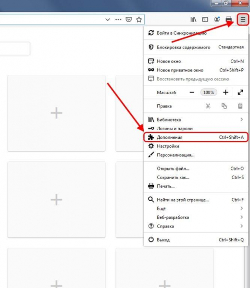
Task: Expand the Справка submenu
Action: pos(196,226)
